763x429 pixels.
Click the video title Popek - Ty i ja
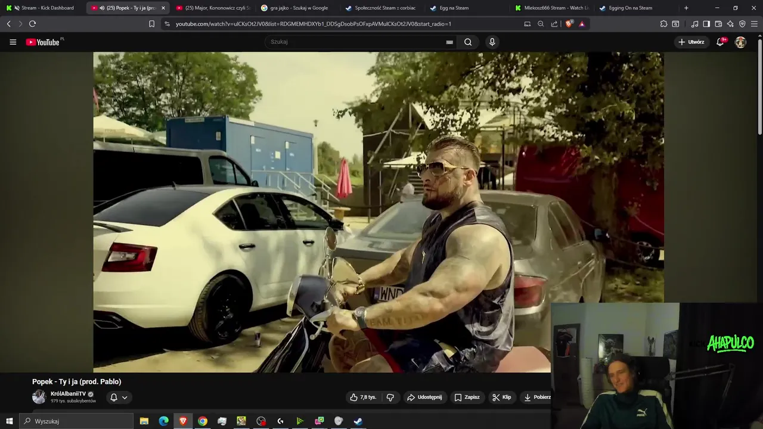tap(76, 382)
